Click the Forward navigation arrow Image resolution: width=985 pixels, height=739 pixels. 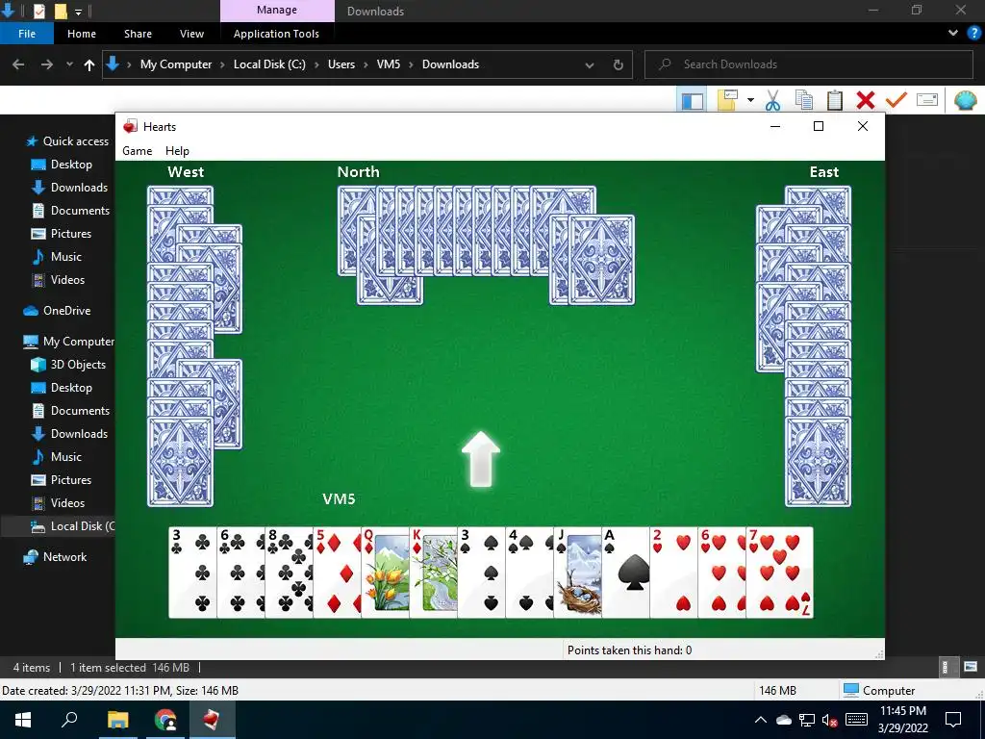tap(47, 64)
